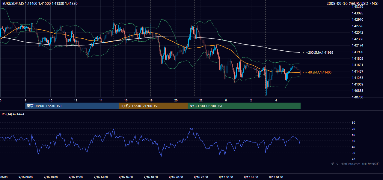Click price axis value 1.41253
The height and width of the screenshot is (180, 383).
point(358,78)
